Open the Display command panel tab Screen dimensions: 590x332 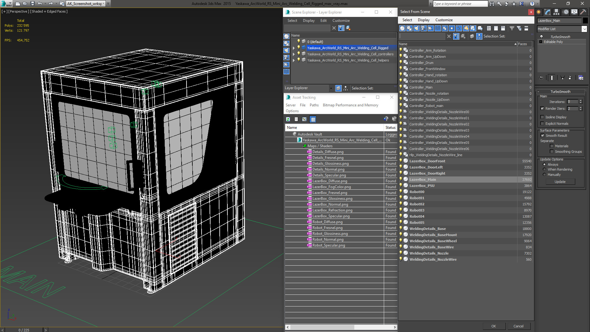pyautogui.click(x=574, y=12)
